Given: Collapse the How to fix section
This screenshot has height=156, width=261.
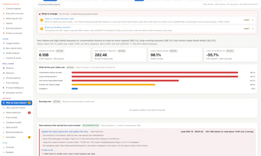Looking at the screenshot, I should point(47,150).
